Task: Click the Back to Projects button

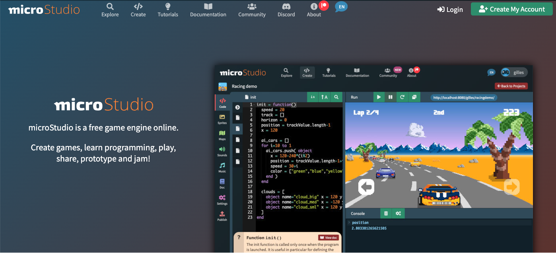Action: click(x=511, y=86)
